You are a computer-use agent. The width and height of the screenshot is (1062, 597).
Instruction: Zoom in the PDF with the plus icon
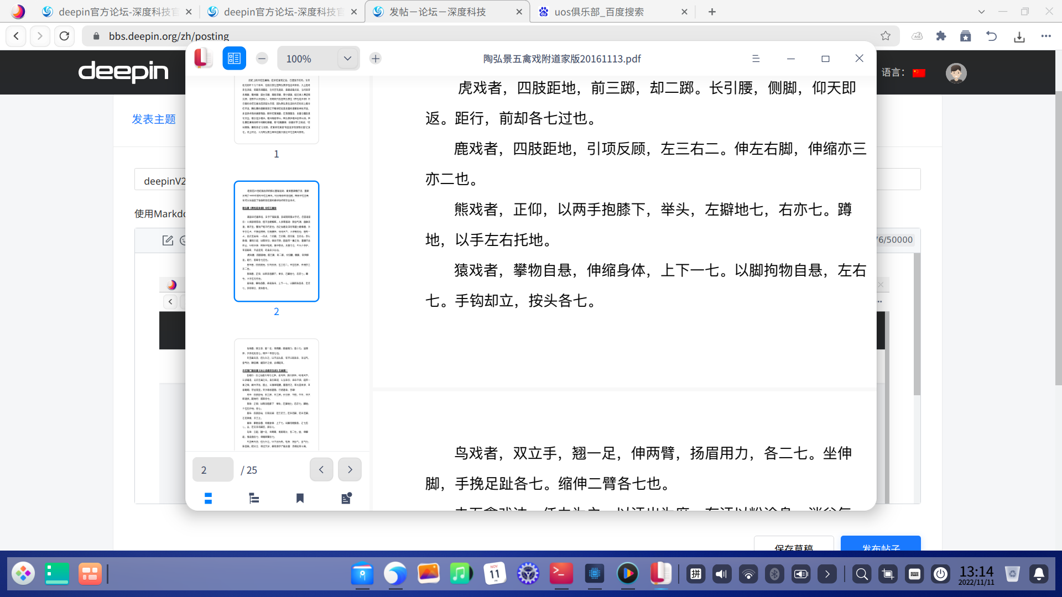point(376,58)
